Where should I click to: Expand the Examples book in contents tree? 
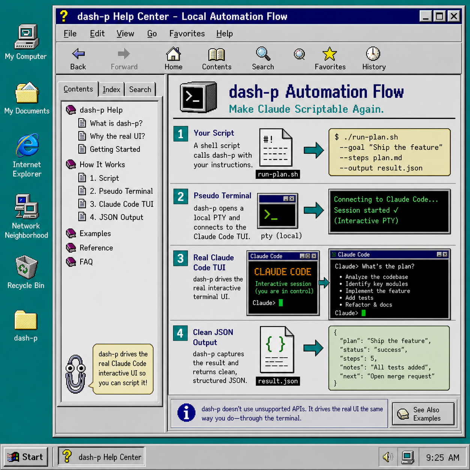click(x=71, y=233)
